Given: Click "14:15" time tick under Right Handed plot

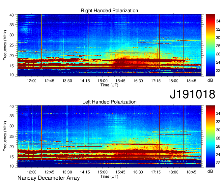Looking at the screenshot, I should [x=85, y=81].
